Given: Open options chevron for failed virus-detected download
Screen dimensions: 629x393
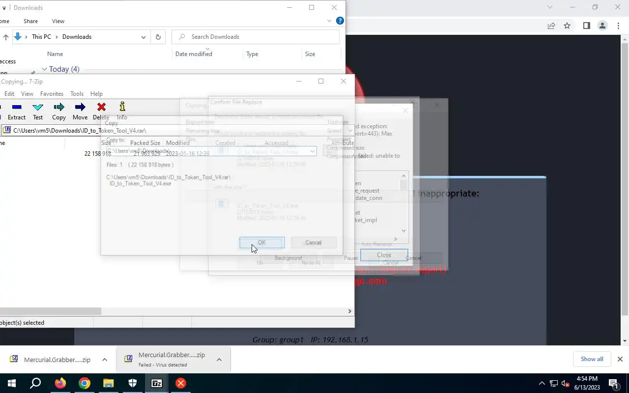Looking at the screenshot, I should coord(219,360).
